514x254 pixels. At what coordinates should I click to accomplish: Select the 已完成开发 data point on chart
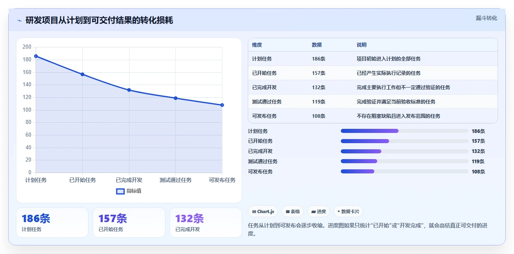[129, 90]
